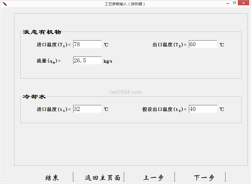The height and width of the screenshot is (184, 251).
Task: Click the red pen app icon in title bar
Action: (x=4, y=4)
